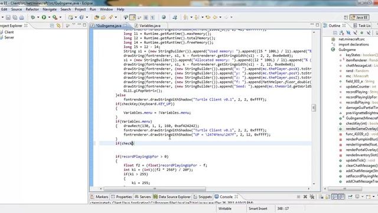This screenshot has height=213, width=378.
Task: Click the Save toolbar icon
Action: click(x=8, y=17)
